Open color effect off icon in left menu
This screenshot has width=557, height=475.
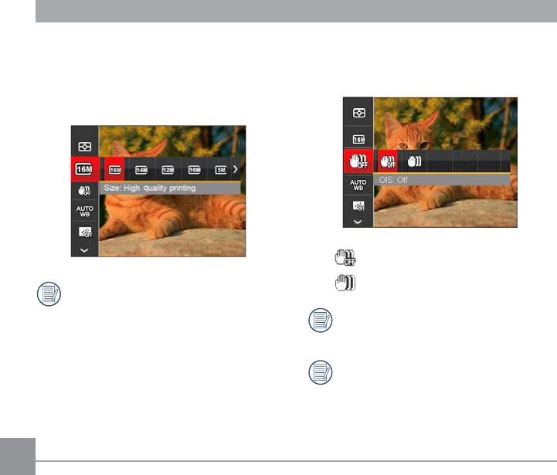[85, 232]
